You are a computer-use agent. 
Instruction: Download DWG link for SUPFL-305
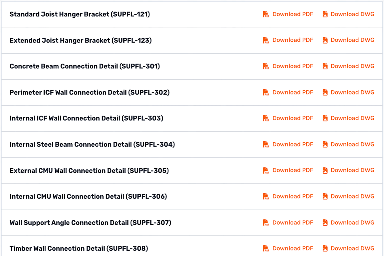click(352, 170)
